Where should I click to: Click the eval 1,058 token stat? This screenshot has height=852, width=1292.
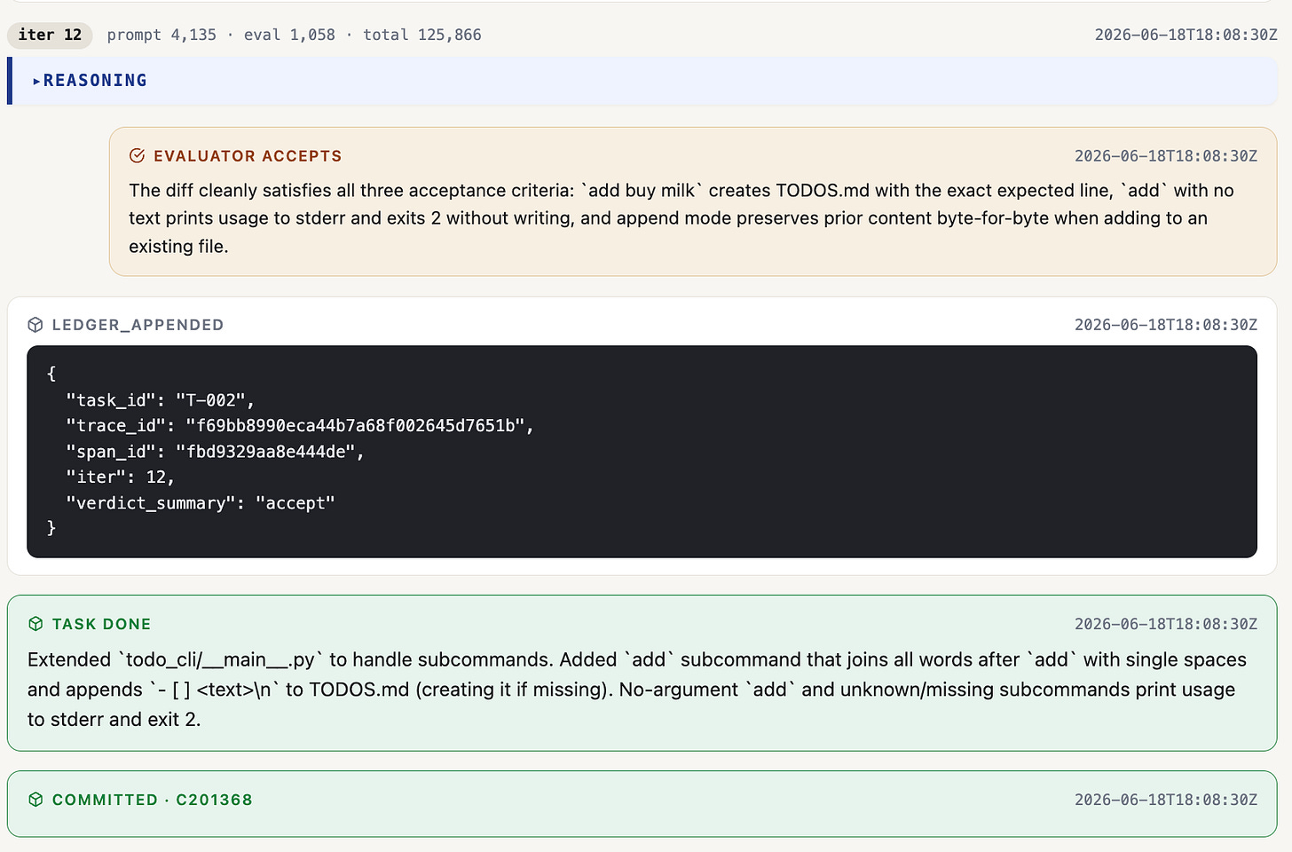(x=289, y=35)
